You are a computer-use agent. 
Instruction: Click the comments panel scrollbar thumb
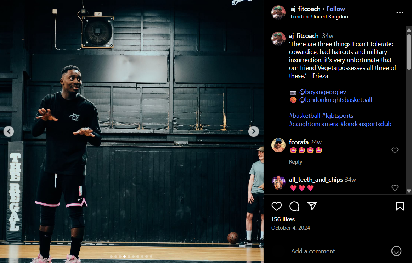coord(409,52)
